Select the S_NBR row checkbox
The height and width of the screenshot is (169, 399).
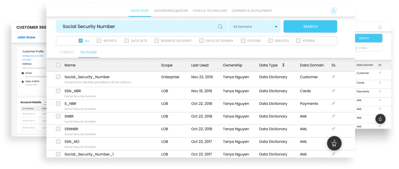(58, 104)
